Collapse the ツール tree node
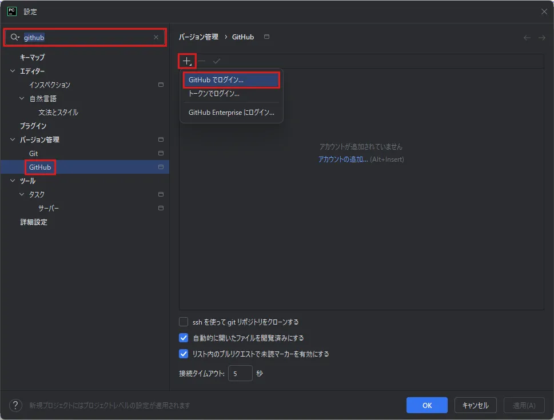The height and width of the screenshot is (420, 554). pos(13,181)
